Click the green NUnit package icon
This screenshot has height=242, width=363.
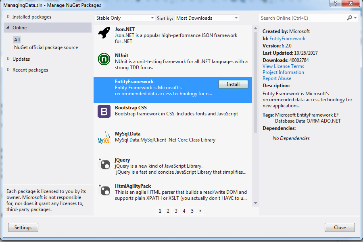[104, 59]
